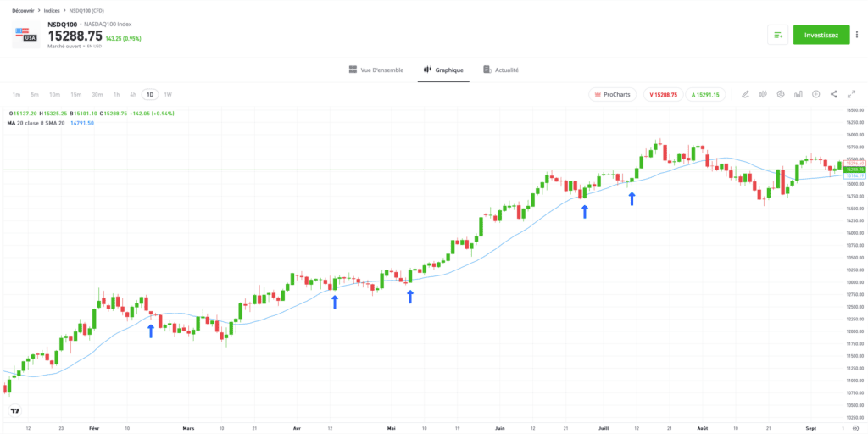This screenshot has width=868, height=434.
Task: Click the Investissez button
Action: coord(821,35)
